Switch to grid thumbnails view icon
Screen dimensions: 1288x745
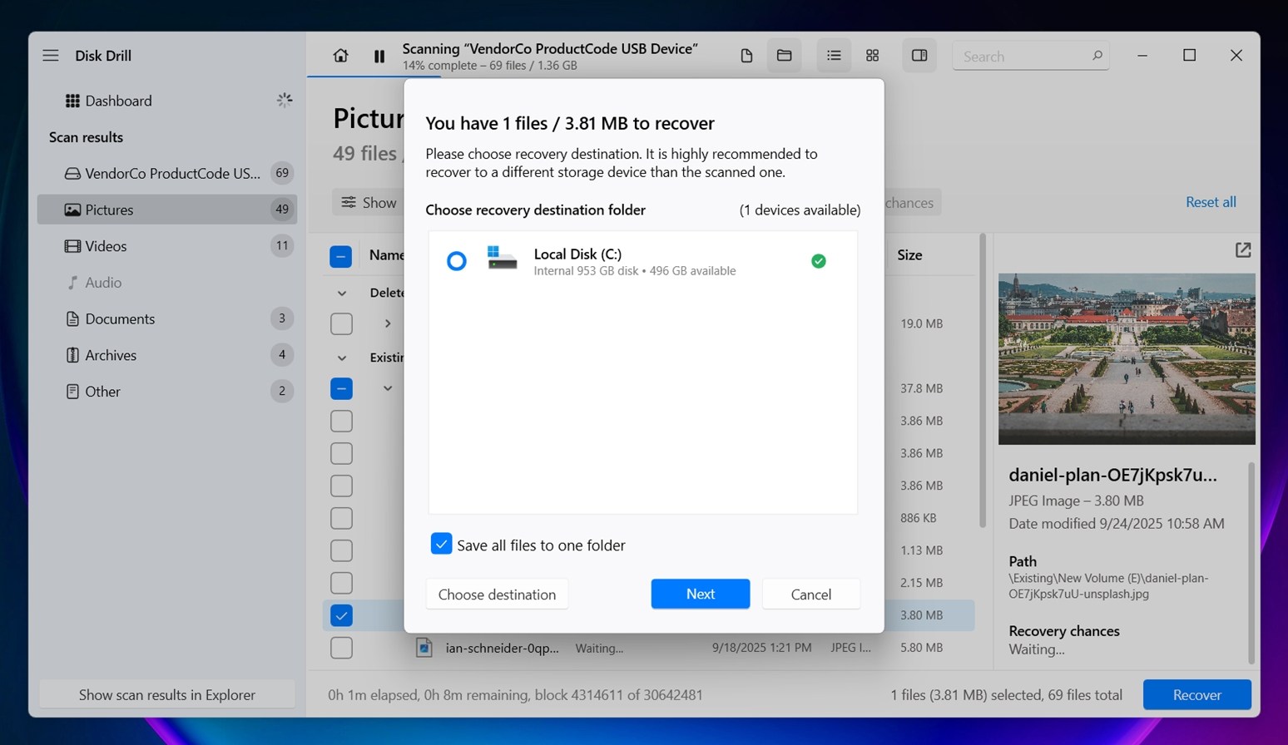(x=872, y=56)
